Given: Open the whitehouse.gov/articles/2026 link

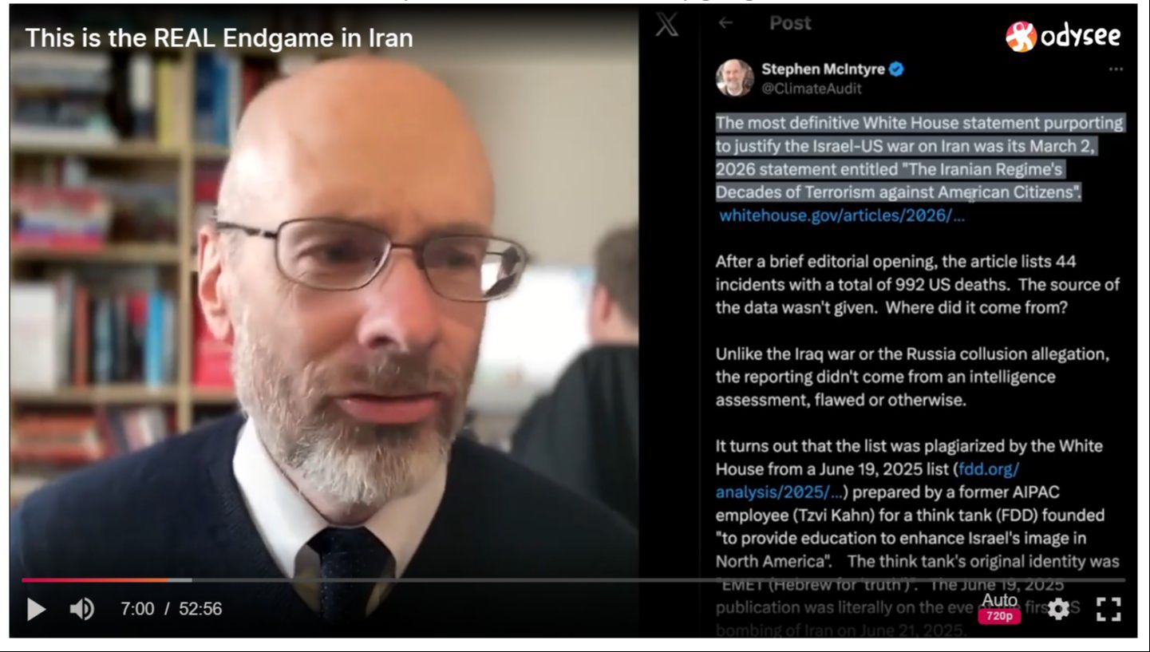Looking at the screenshot, I should 842,215.
